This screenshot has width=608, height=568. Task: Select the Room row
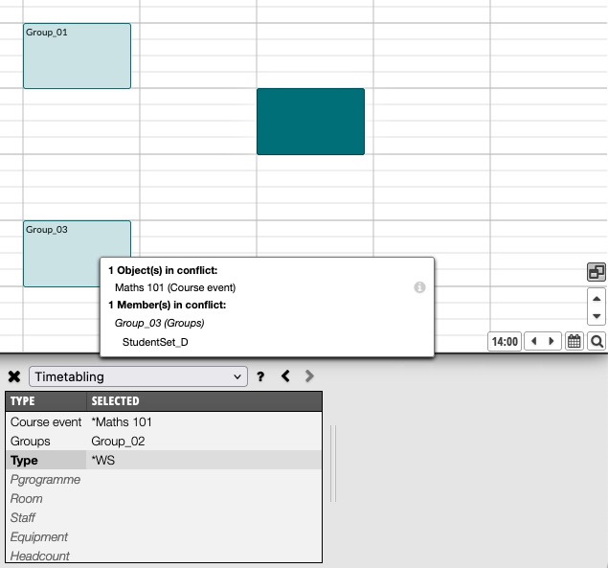(x=164, y=498)
